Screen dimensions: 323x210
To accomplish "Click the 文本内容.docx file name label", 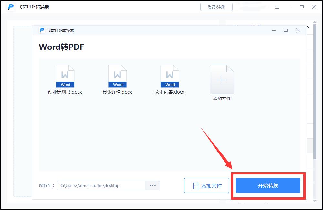I will pos(170,92).
